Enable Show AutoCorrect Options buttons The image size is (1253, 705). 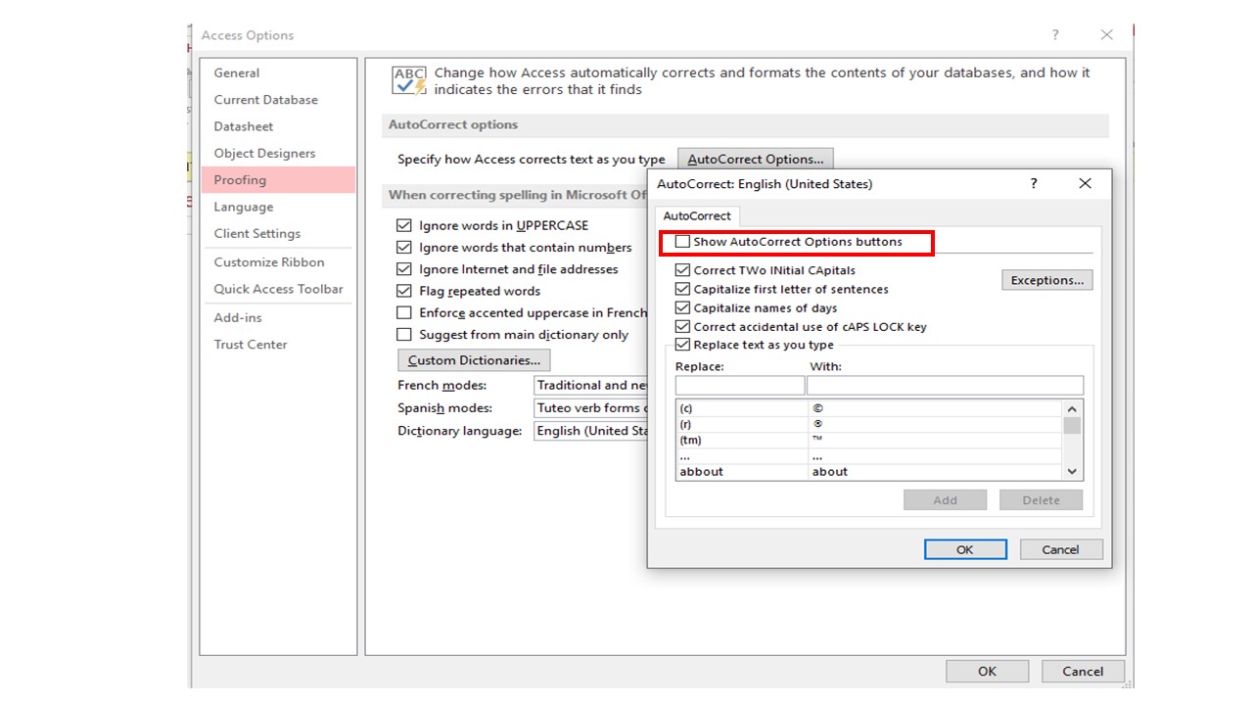pos(681,241)
